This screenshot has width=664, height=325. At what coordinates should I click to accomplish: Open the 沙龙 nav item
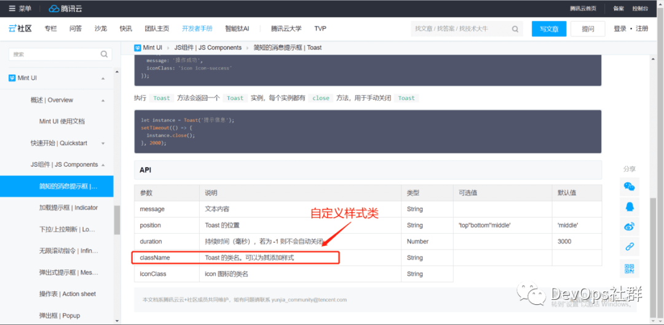tap(101, 29)
